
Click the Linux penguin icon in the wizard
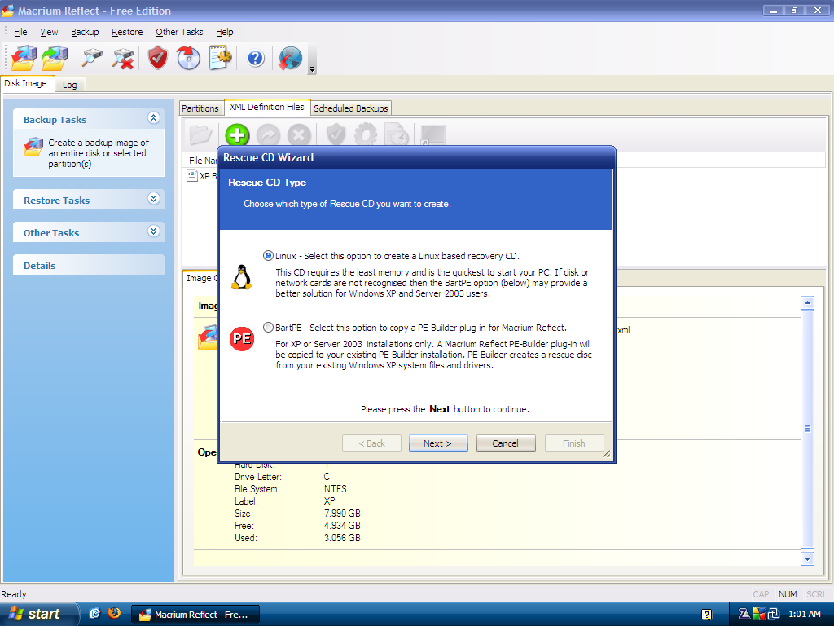(x=241, y=277)
